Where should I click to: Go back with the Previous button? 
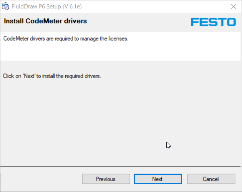tap(106, 179)
